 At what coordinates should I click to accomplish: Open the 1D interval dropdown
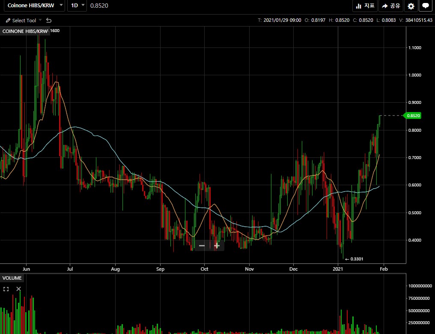click(77, 6)
